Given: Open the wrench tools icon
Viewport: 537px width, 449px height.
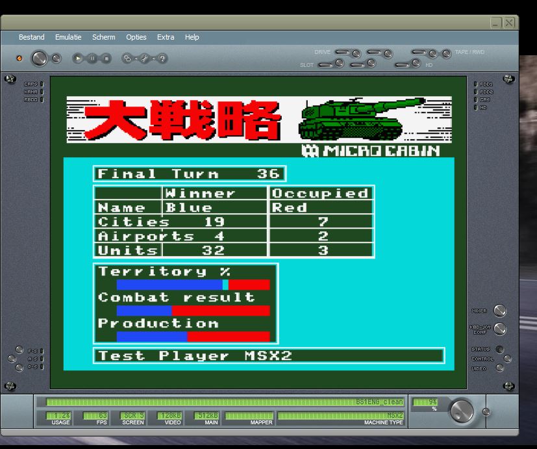Looking at the screenshot, I should pyautogui.click(x=145, y=58).
